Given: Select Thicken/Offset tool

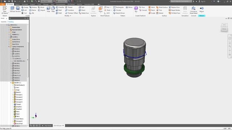Looking at the screenshot, I should pos(71,13).
